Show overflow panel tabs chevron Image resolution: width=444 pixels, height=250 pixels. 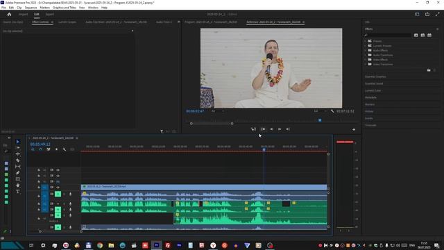tap(179, 22)
